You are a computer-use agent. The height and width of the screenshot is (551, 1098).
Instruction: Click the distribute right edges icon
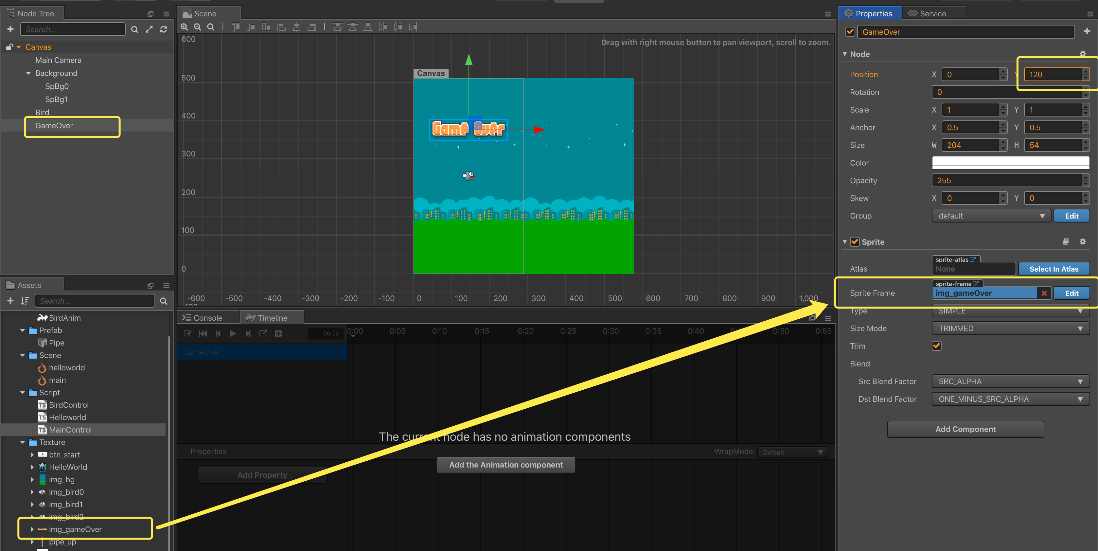(x=413, y=27)
